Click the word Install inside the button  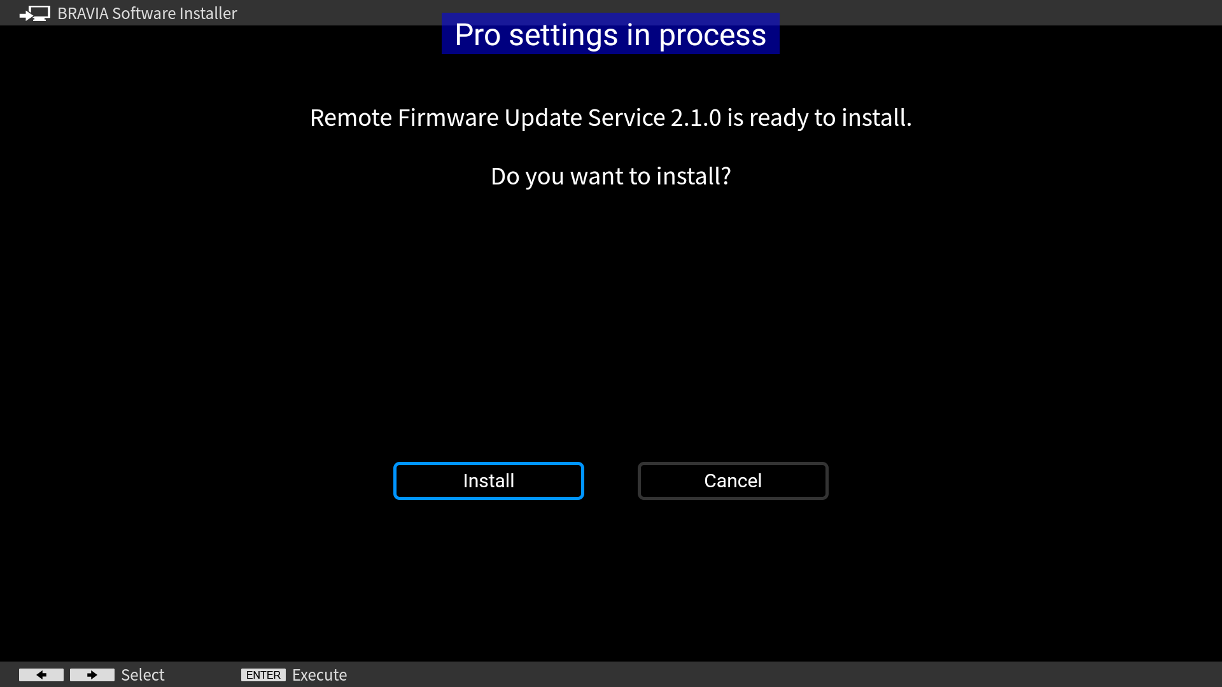point(488,481)
